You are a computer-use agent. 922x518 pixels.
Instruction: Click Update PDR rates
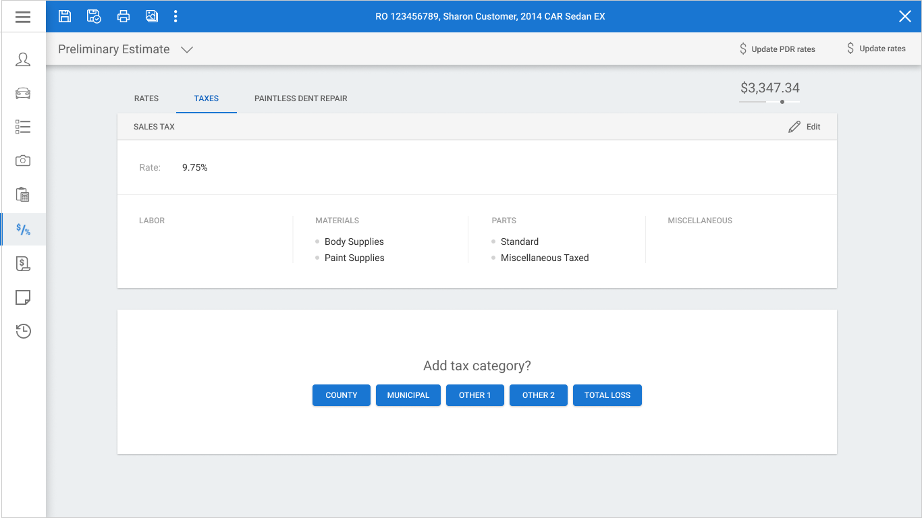pos(778,49)
